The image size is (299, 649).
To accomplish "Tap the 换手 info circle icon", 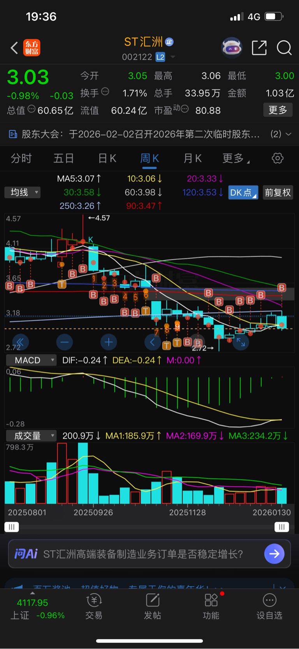I will pos(105,92).
